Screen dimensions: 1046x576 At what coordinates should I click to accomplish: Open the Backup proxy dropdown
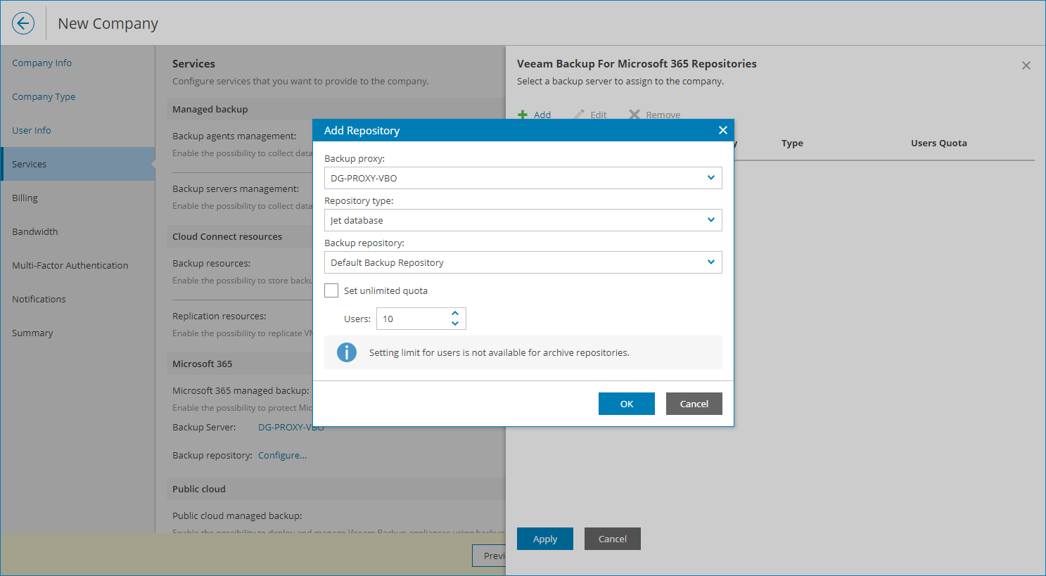click(x=710, y=178)
